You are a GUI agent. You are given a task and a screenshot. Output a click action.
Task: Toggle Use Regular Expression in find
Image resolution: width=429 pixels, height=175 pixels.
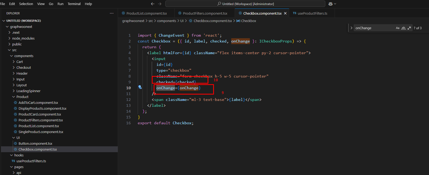coord(409,28)
